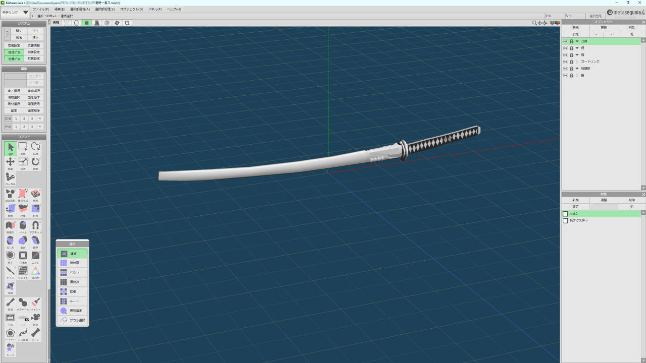Click the mat2 material color swatch
Screen dimensions: 646x363
coord(565,214)
